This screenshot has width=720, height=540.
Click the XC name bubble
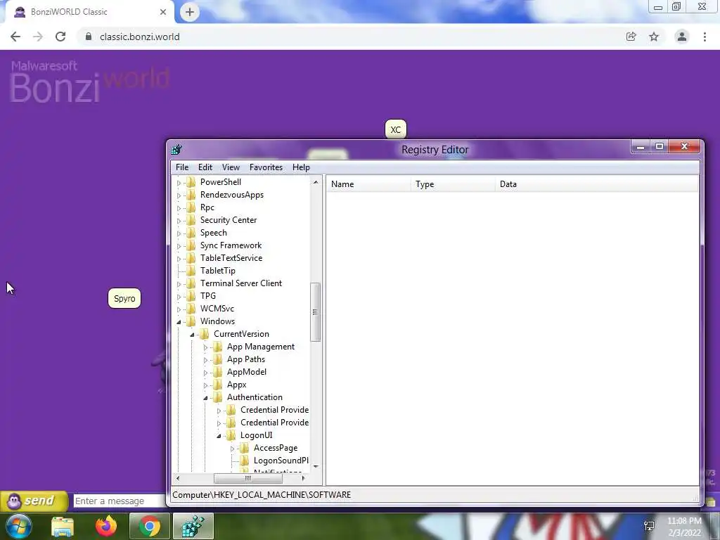pyautogui.click(x=395, y=129)
